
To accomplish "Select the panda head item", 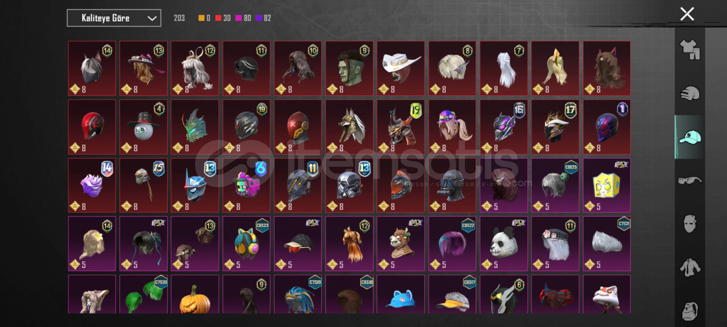I will (x=504, y=244).
